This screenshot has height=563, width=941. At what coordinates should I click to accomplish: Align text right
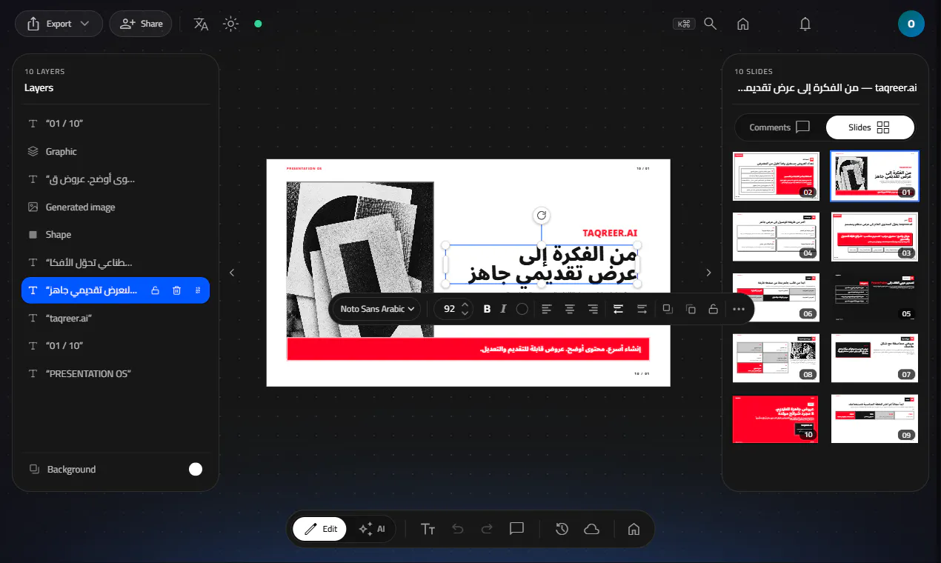(593, 309)
